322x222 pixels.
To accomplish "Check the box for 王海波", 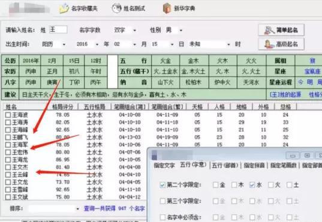I will (8, 115).
